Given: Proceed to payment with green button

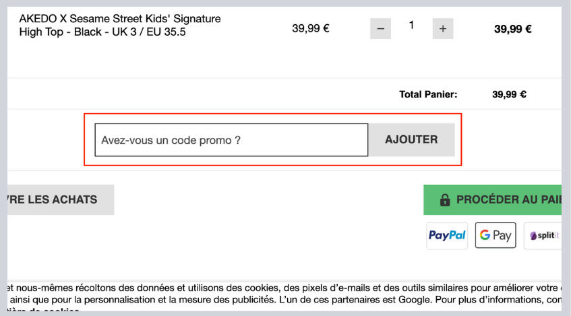Looking at the screenshot, I should coord(492,200).
